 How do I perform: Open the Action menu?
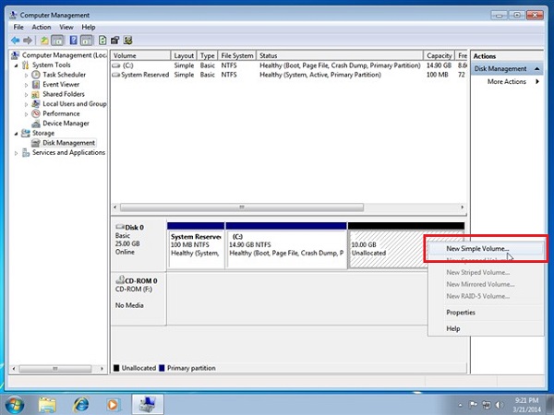tap(42, 27)
